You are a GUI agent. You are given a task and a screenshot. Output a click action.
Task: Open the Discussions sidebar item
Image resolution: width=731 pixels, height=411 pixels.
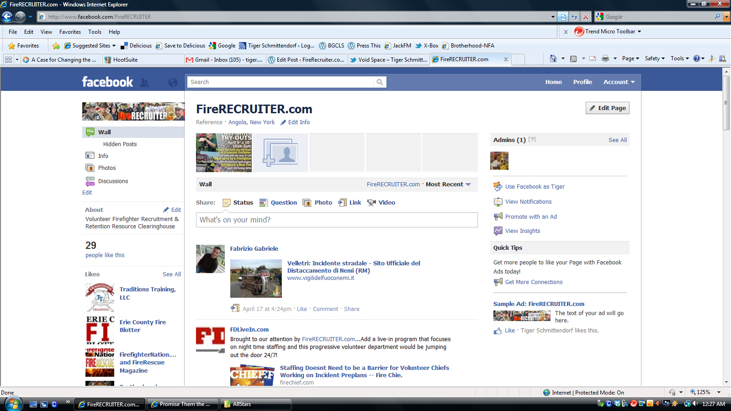tap(113, 181)
